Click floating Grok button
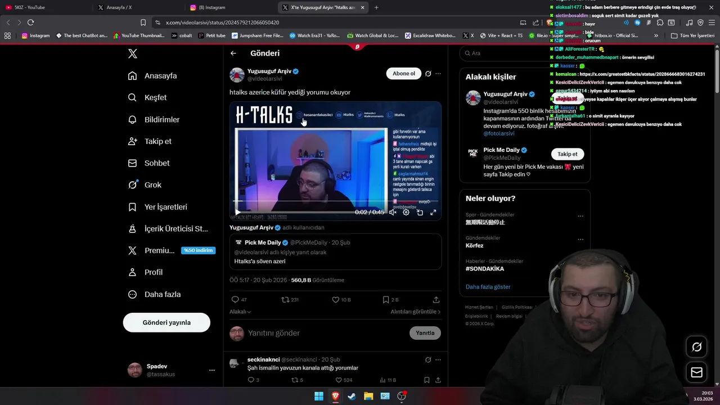Viewport: 720px width, 405px height. [696, 347]
